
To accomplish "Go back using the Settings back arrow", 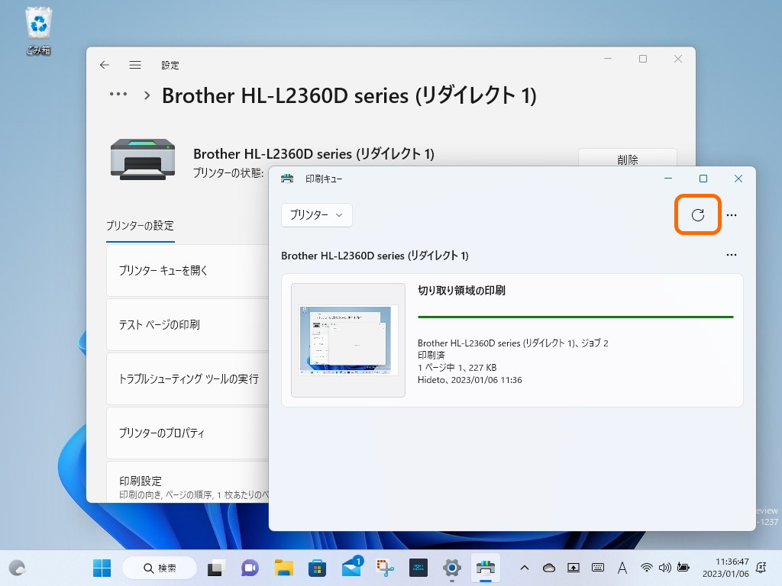I will coord(104,65).
